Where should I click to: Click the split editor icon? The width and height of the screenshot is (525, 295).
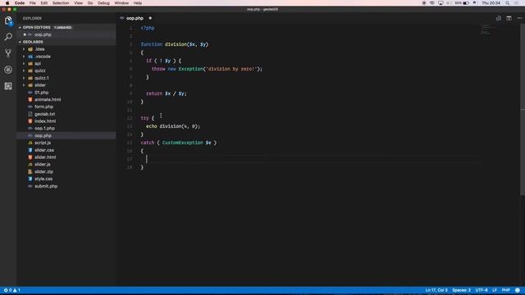[509, 18]
